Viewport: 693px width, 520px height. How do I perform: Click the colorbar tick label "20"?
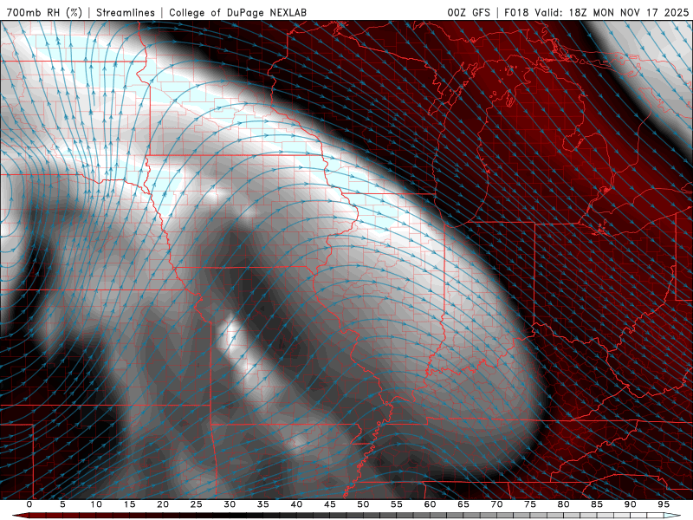click(163, 504)
